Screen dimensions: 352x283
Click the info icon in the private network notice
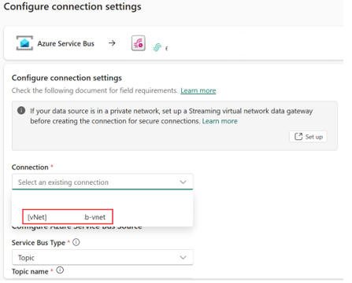pyautogui.click(x=21, y=111)
